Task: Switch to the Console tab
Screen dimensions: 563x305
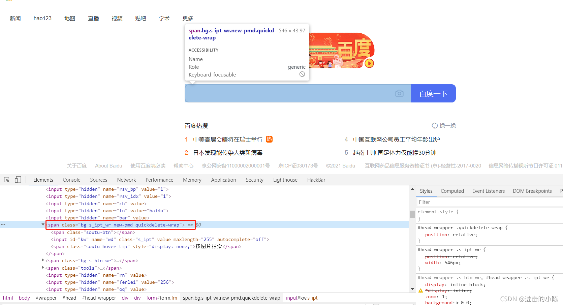Action: [71, 180]
